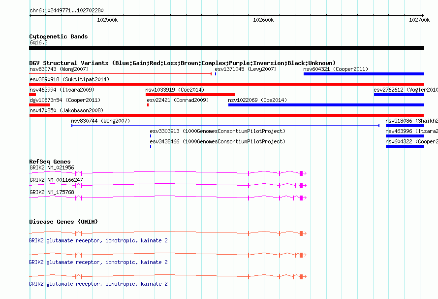Click the magenta NM_001166247 gene model line
Screen dimensions: 438x299
pyautogui.click(x=168, y=185)
